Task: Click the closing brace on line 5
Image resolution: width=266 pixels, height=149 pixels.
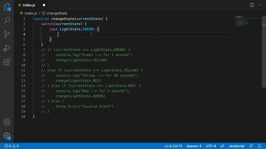Action: click(x=50, y=39)
